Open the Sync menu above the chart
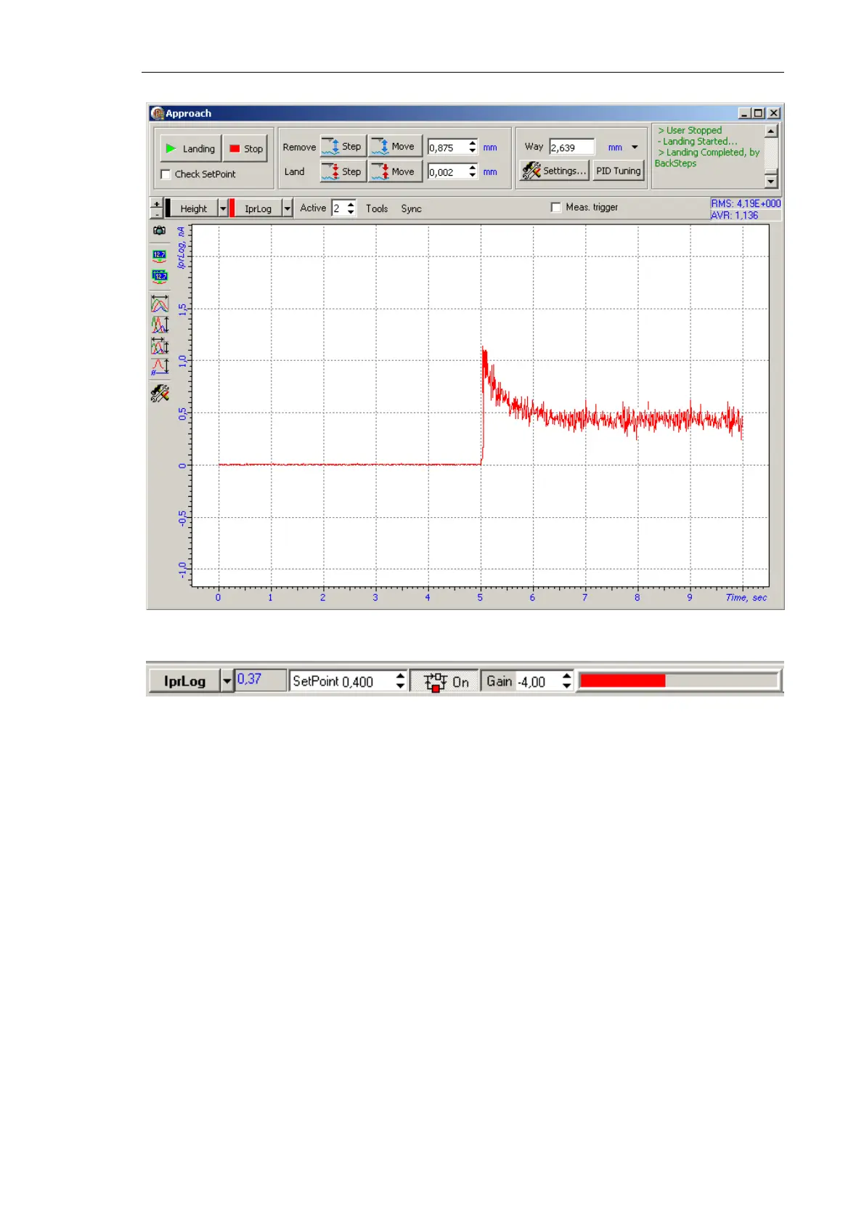Screen dimensions: 864x1223 coord(411,208)
